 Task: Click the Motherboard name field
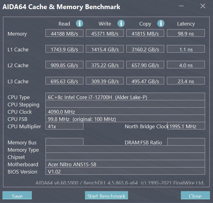[x=125, y=164]
